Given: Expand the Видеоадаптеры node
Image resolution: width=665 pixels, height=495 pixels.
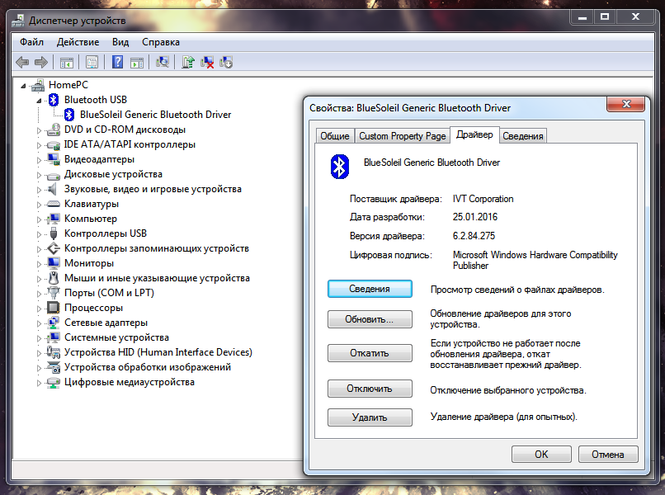Looking at the screenshot, I should (39, 160).
